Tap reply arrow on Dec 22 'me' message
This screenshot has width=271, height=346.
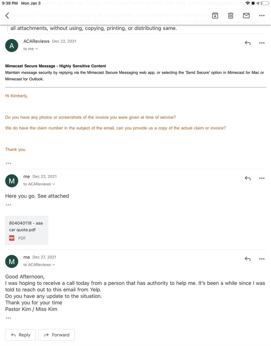247,178
